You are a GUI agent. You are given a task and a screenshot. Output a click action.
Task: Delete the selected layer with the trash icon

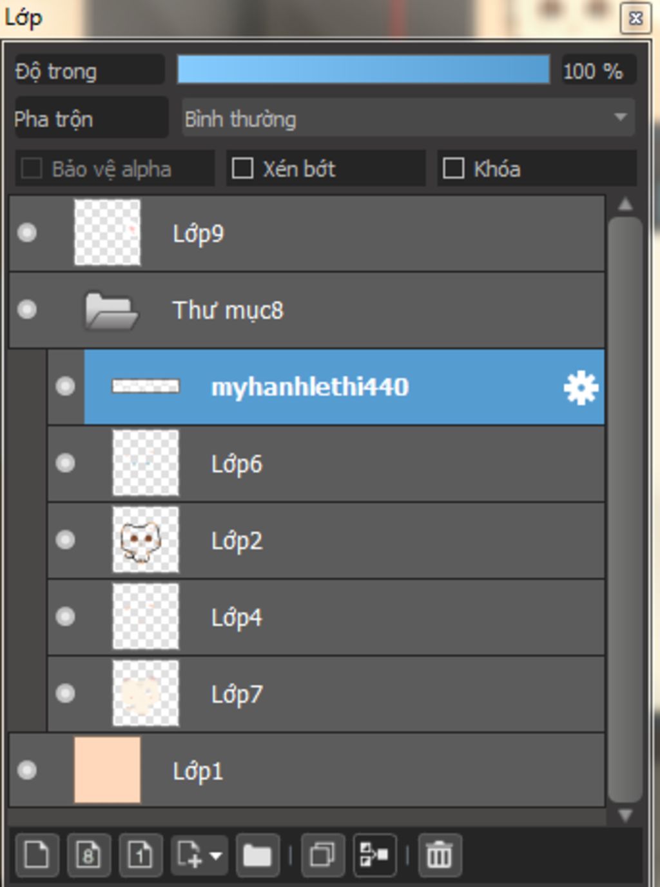(440, 855)
